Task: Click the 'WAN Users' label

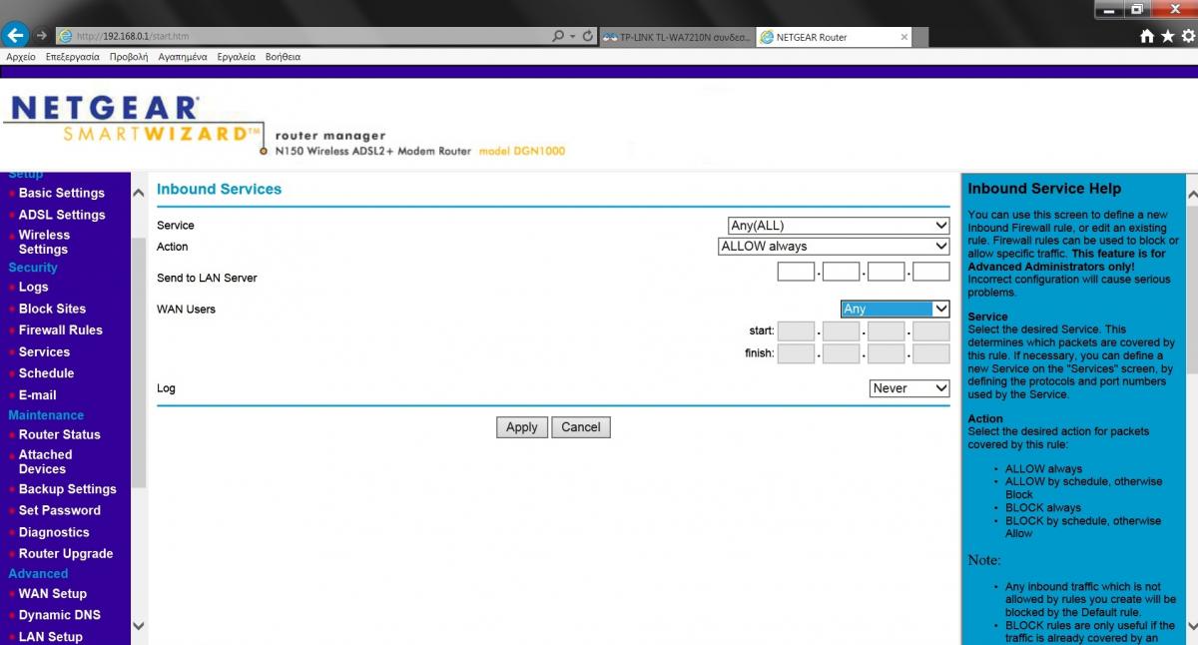Action: tap(186, 310)
